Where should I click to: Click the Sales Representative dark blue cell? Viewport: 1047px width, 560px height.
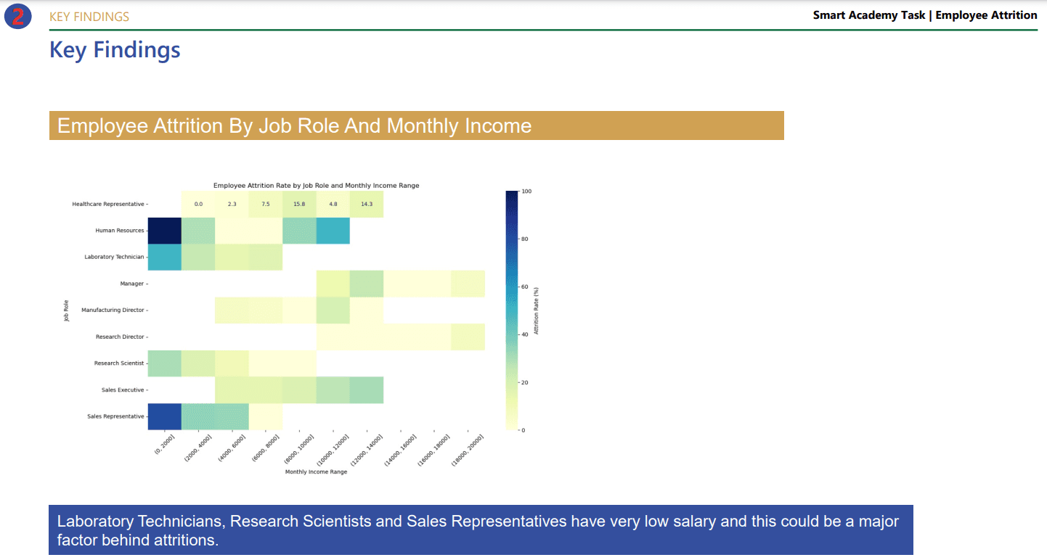pyautogui.click(x=165, y=416)
